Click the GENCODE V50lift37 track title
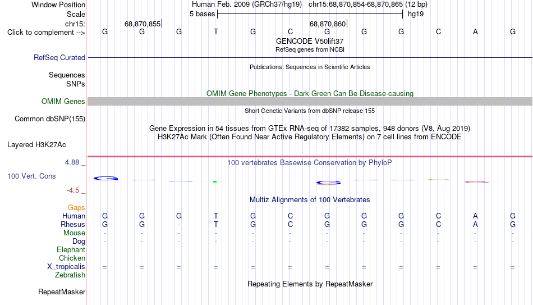This screenshot has height=305, width=533. [310, 41]
